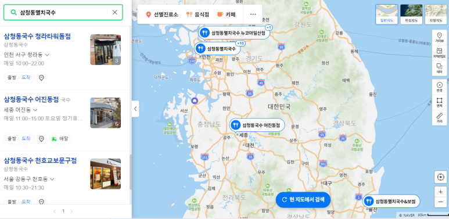Click the search field containing 삼청동멸치국수
The height and width of the screenshot is (219, 449).
click(x=63, y=12)
